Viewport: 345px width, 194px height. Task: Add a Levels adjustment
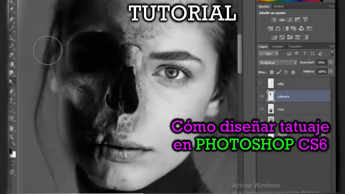click(282, 20)
